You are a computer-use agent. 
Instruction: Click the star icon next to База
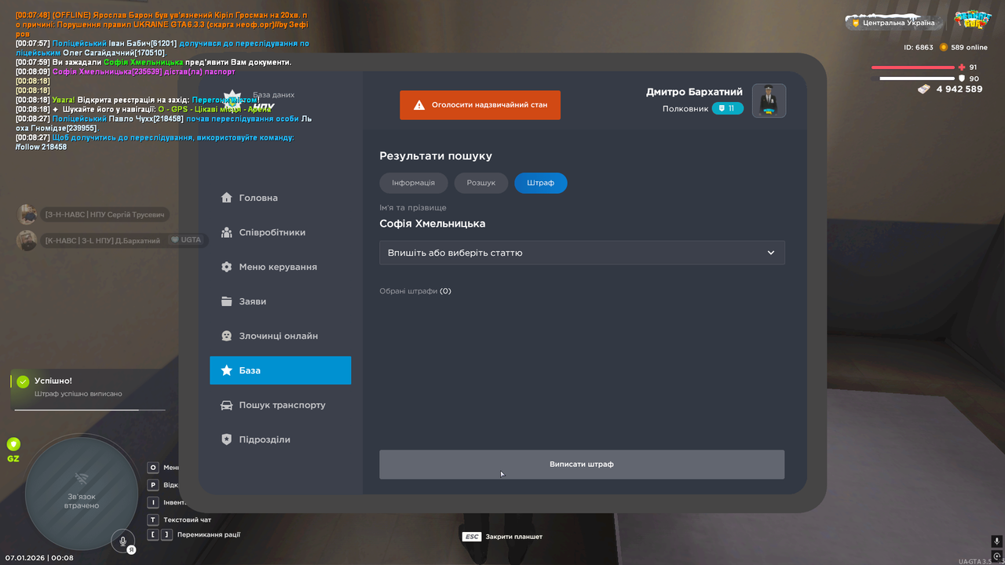click(x=227, y=370)
